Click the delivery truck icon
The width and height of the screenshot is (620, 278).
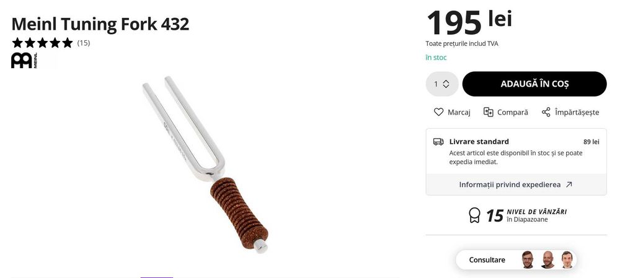point(438,141)
